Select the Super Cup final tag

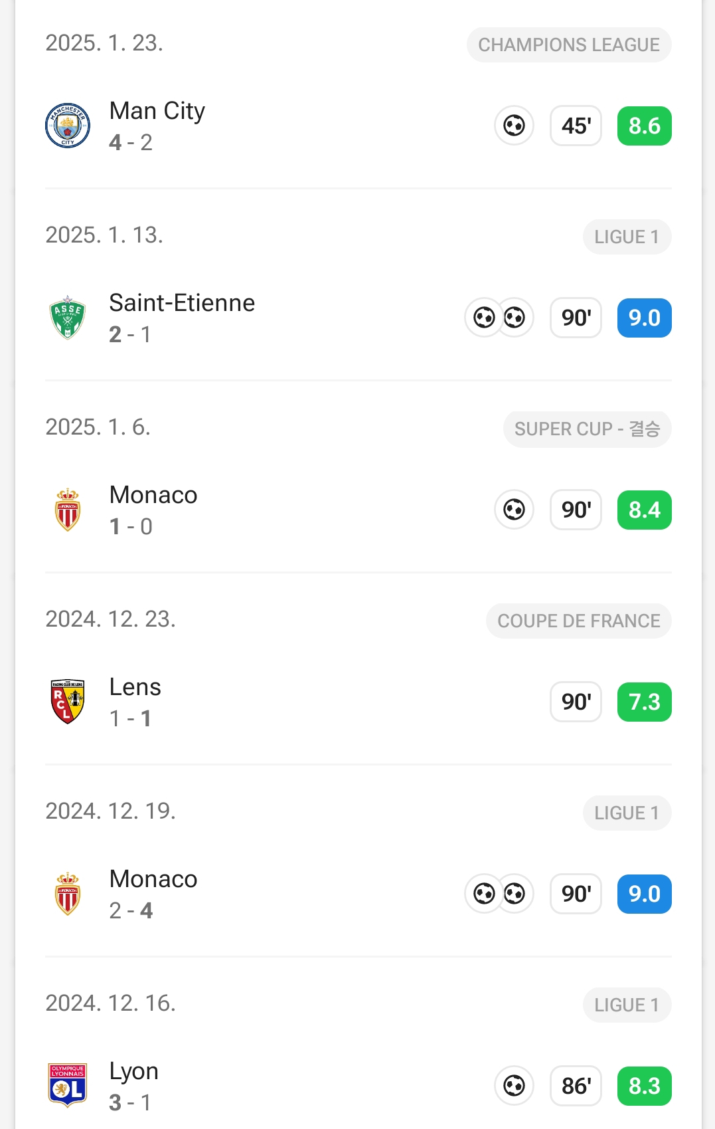pos(587,429)
